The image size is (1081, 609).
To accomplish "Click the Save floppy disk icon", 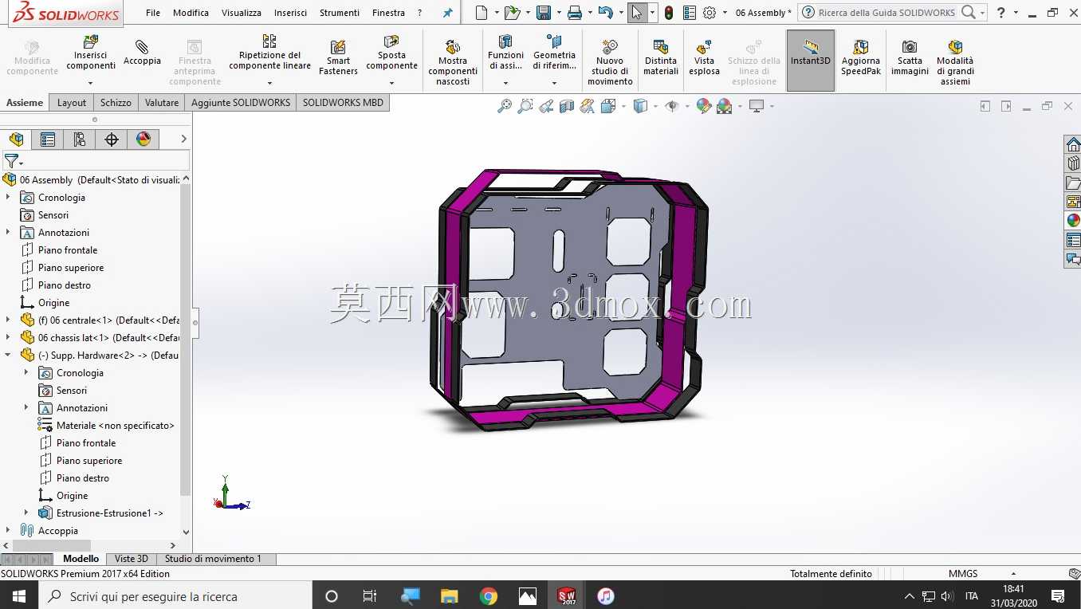I will tap(544, 13).
